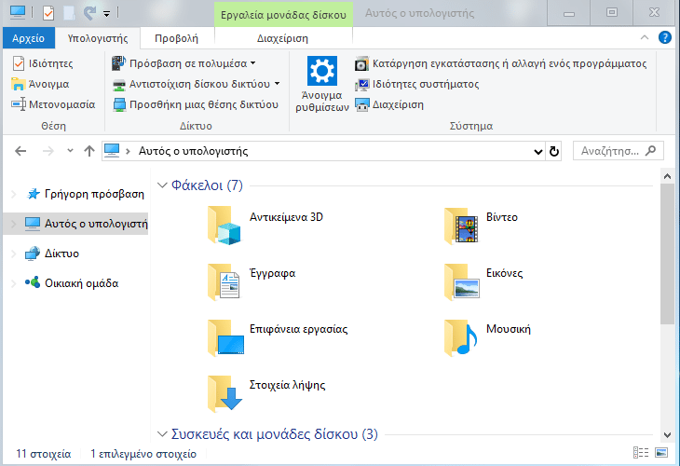Image resolution: width=680 pixels, height=466 pixels.
Task: Expand Γρήγορη πρόσβαση tree node
Action: tap(13, 194)
